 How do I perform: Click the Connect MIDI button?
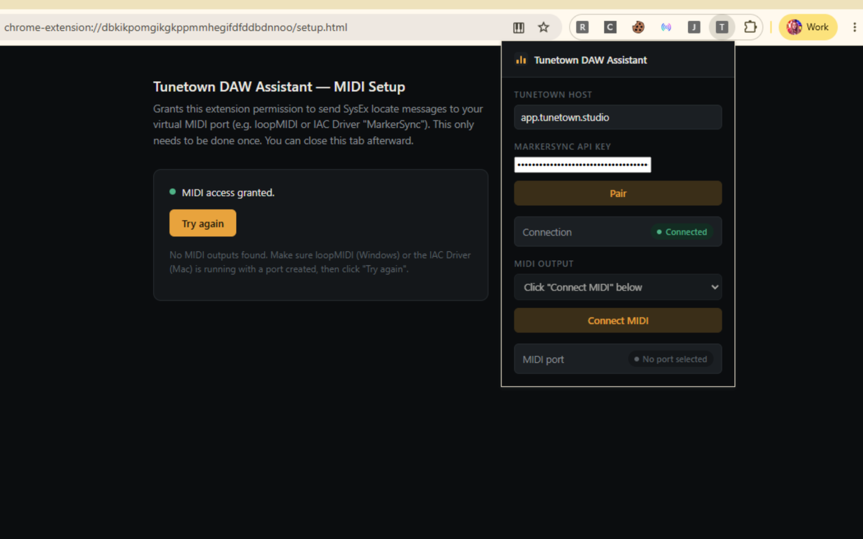[x=618, y=320]
